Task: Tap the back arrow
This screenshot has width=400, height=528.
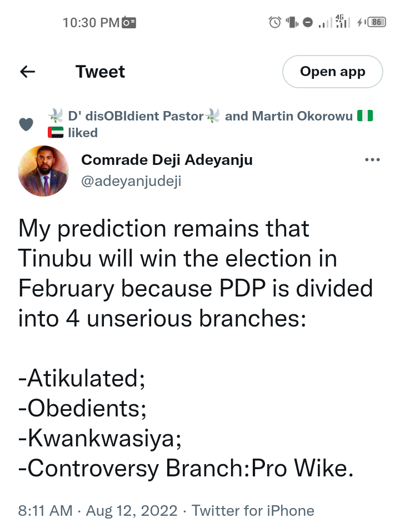Action: coord(27,72)
